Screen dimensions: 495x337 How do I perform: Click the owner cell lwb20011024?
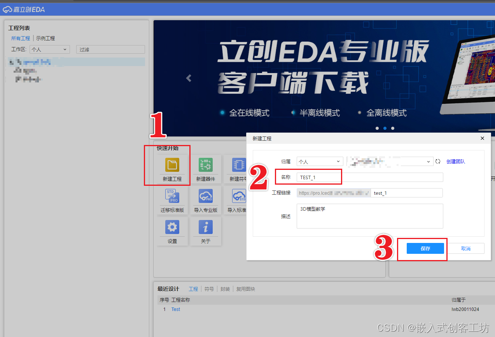465,309
